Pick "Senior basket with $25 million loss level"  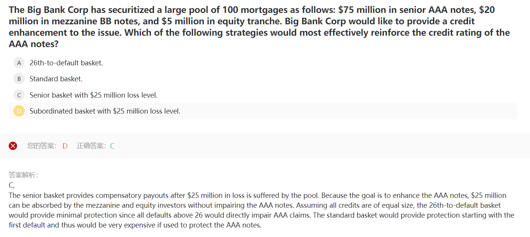pyautogui.click(x=93, y=95)
